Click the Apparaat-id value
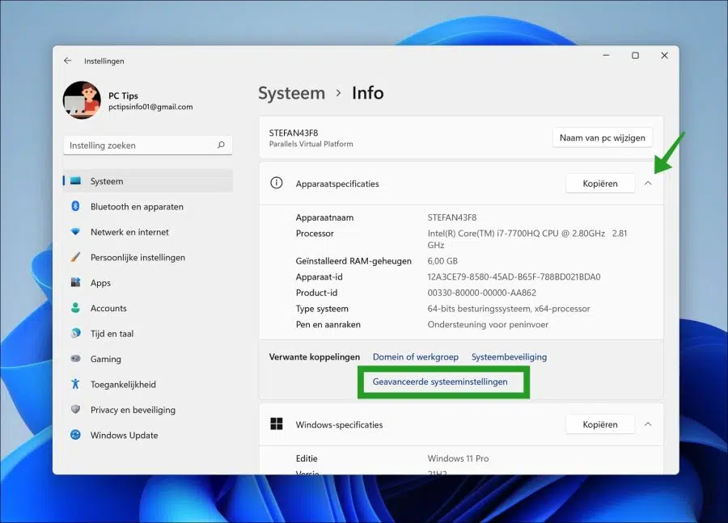Viewport: 728px width, 523px height. pyautogui.click(x=514, y=277)
